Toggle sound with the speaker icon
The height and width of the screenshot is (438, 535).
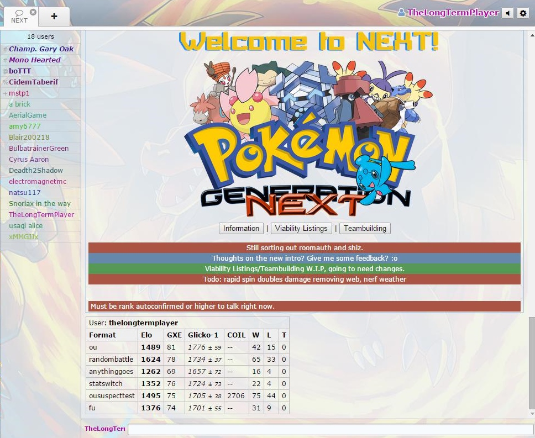point(507,13)
